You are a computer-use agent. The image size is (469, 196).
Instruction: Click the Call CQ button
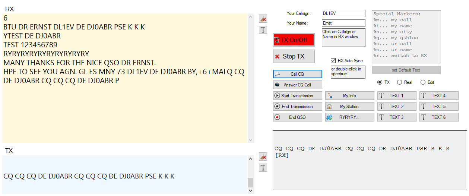(x=298, y=74)
